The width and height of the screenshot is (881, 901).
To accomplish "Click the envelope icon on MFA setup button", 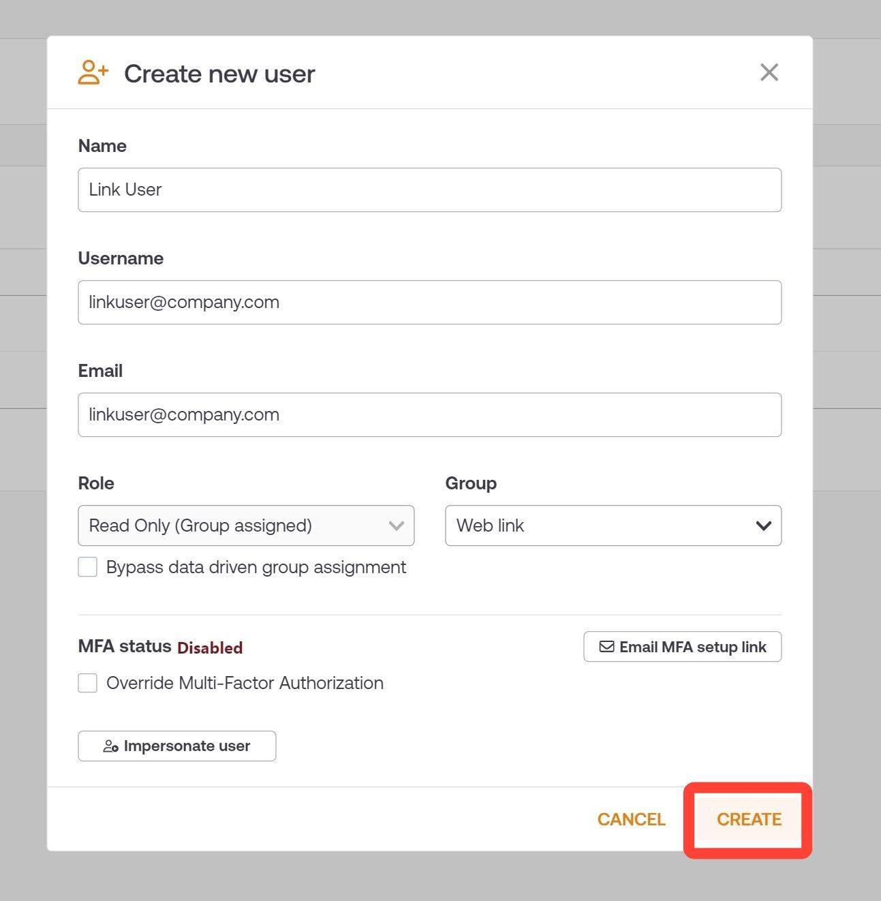I will coord(606,647).
